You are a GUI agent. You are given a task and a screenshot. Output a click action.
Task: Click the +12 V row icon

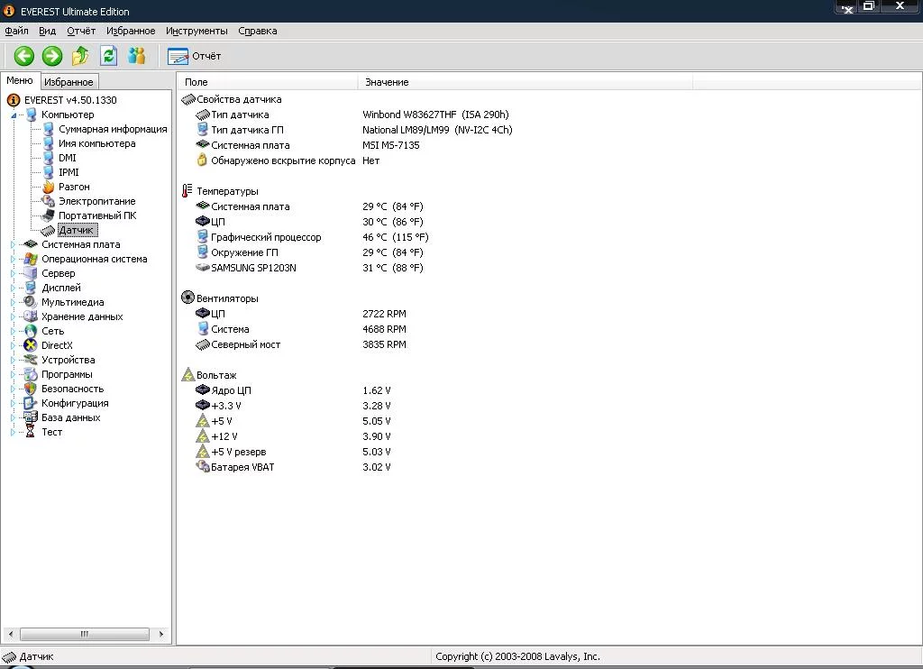tap(203, 436)
